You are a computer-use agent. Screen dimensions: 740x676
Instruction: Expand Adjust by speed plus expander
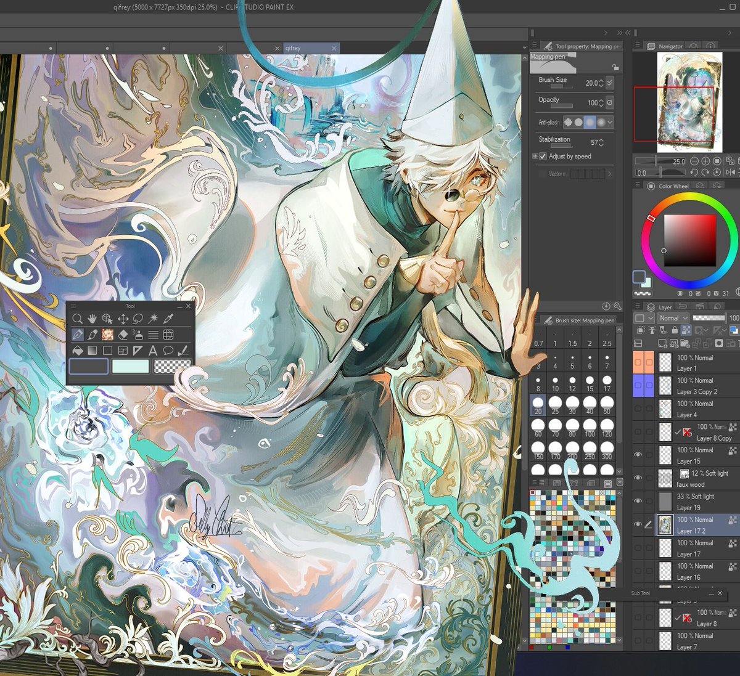[x=535, y=157]
